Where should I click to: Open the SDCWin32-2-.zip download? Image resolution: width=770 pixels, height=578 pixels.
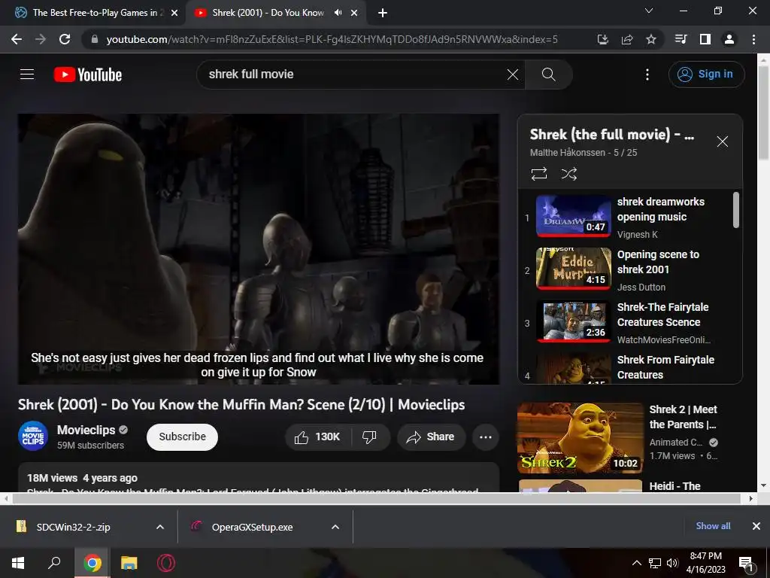click(x=74, y=527)
